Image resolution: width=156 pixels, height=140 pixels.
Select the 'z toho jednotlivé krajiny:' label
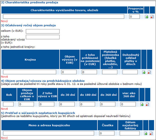tap(18, 47)
